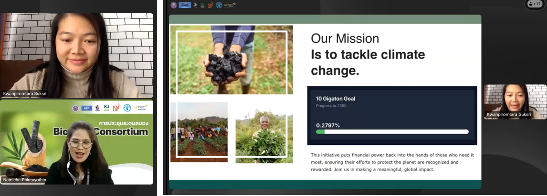Select Kwanpiromtara Suksri's large video tile
Image resolution: width=547 pixels, height=196 pixels.
77,55
